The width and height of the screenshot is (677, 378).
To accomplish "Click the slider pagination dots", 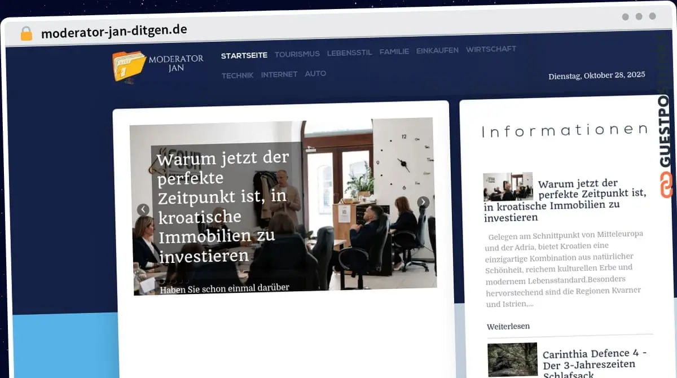I will coord(174,280).
